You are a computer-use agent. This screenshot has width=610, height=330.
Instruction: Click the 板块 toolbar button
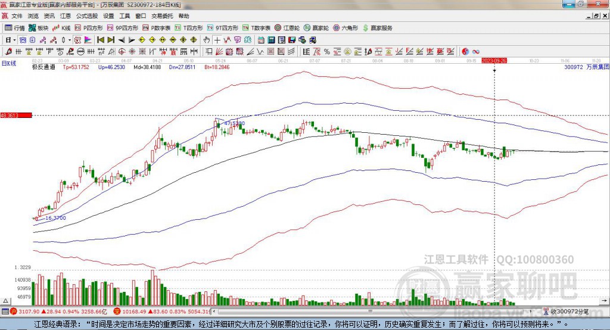tap(39, 28)
